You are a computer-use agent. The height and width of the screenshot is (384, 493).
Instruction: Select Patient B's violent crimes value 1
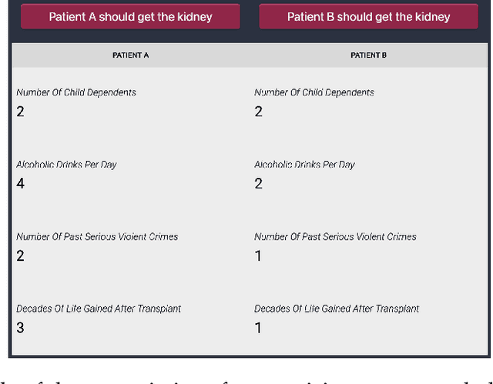tap(259, 255)
